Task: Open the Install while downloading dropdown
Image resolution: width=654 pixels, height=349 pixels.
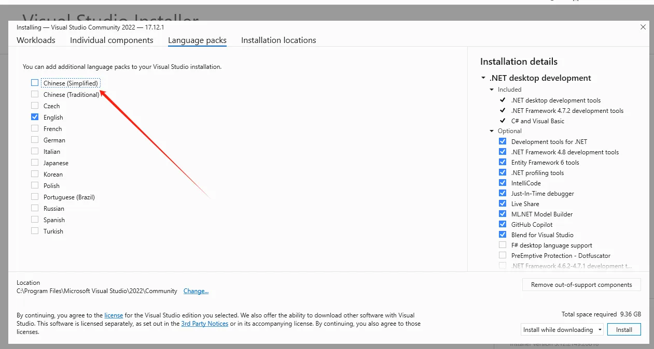Action: [562, 330]
